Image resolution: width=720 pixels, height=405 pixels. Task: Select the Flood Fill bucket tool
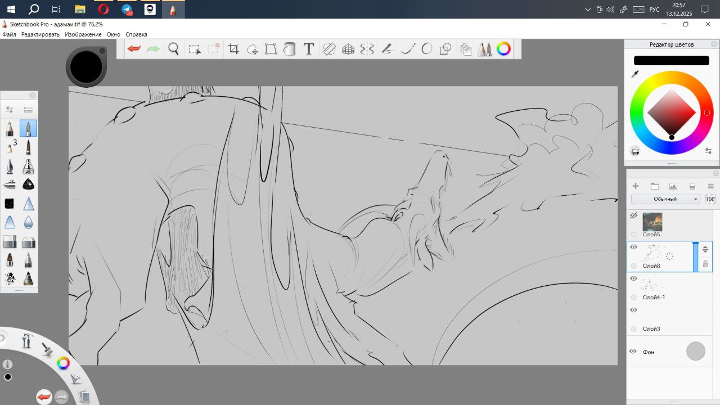point(290,49)
